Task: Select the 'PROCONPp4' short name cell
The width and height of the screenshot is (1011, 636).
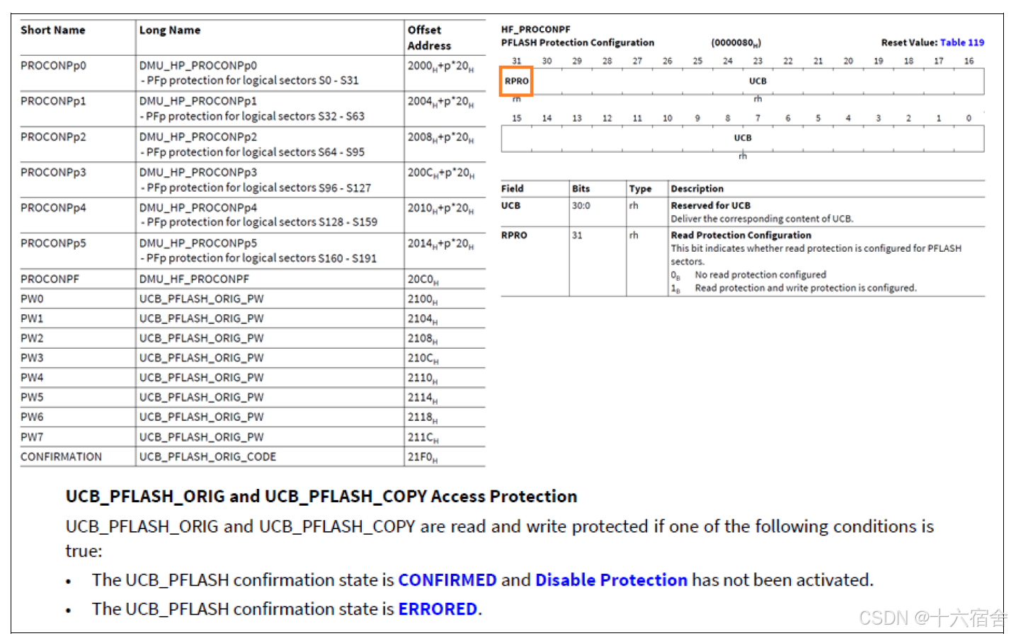Action: [x=53, y=207]
